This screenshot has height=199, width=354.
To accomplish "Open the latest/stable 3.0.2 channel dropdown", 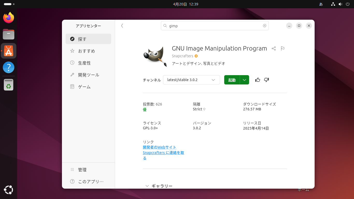I will pyautogui.click(x=191, y=80).
